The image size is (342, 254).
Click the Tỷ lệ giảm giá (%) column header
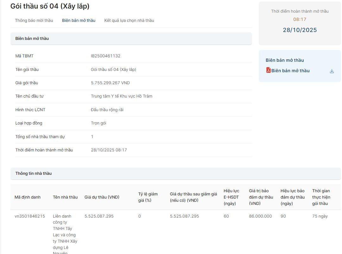coord(148,197)
